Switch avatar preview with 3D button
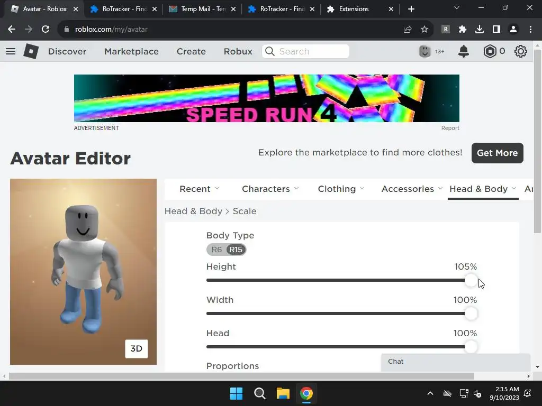The image size is (542, 406). 137,349
